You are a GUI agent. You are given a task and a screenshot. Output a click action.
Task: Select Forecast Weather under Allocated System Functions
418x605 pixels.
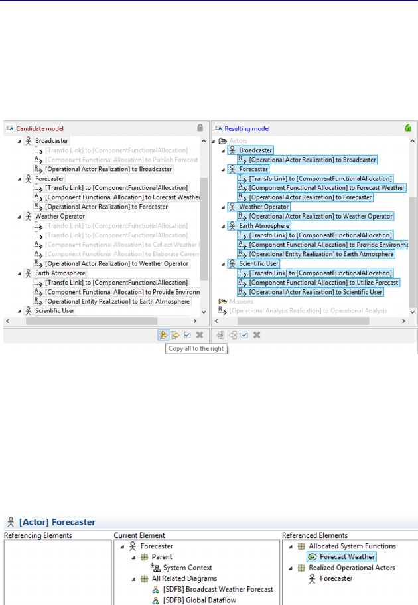(x=347, y=556)
